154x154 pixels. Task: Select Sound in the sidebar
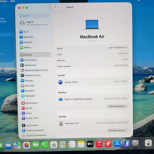[x=27, y=108]
